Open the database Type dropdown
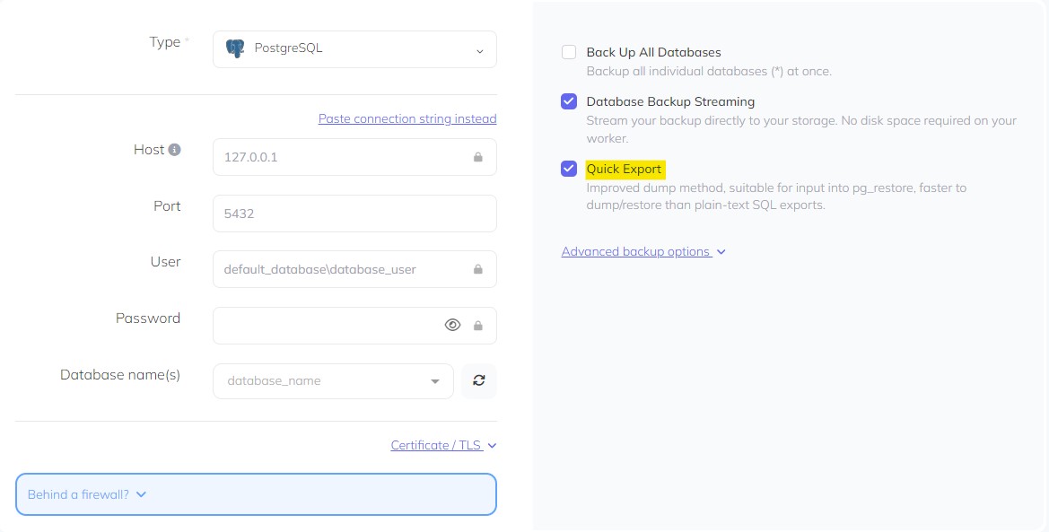 point(354,49)
